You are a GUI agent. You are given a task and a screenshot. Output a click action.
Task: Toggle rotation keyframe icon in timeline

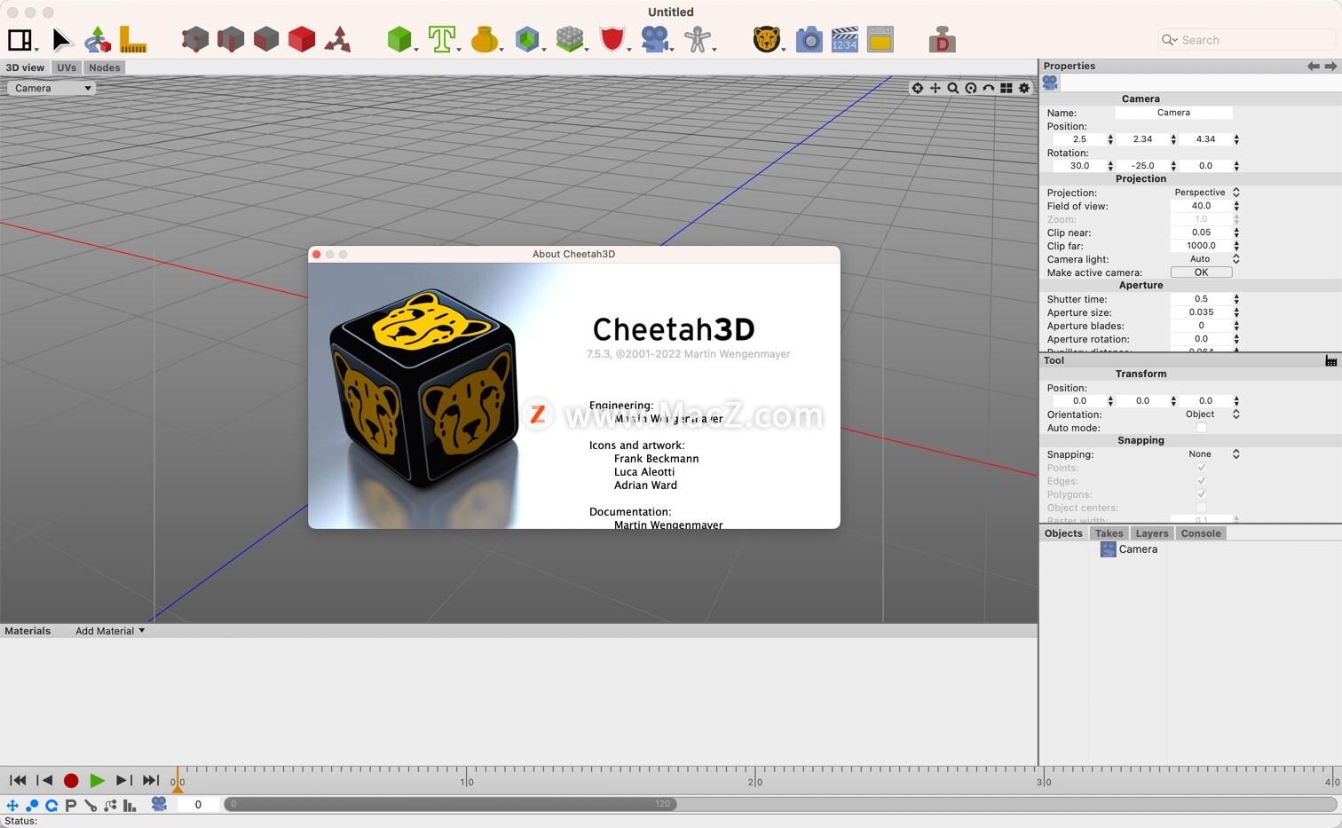tap(51, 805)
